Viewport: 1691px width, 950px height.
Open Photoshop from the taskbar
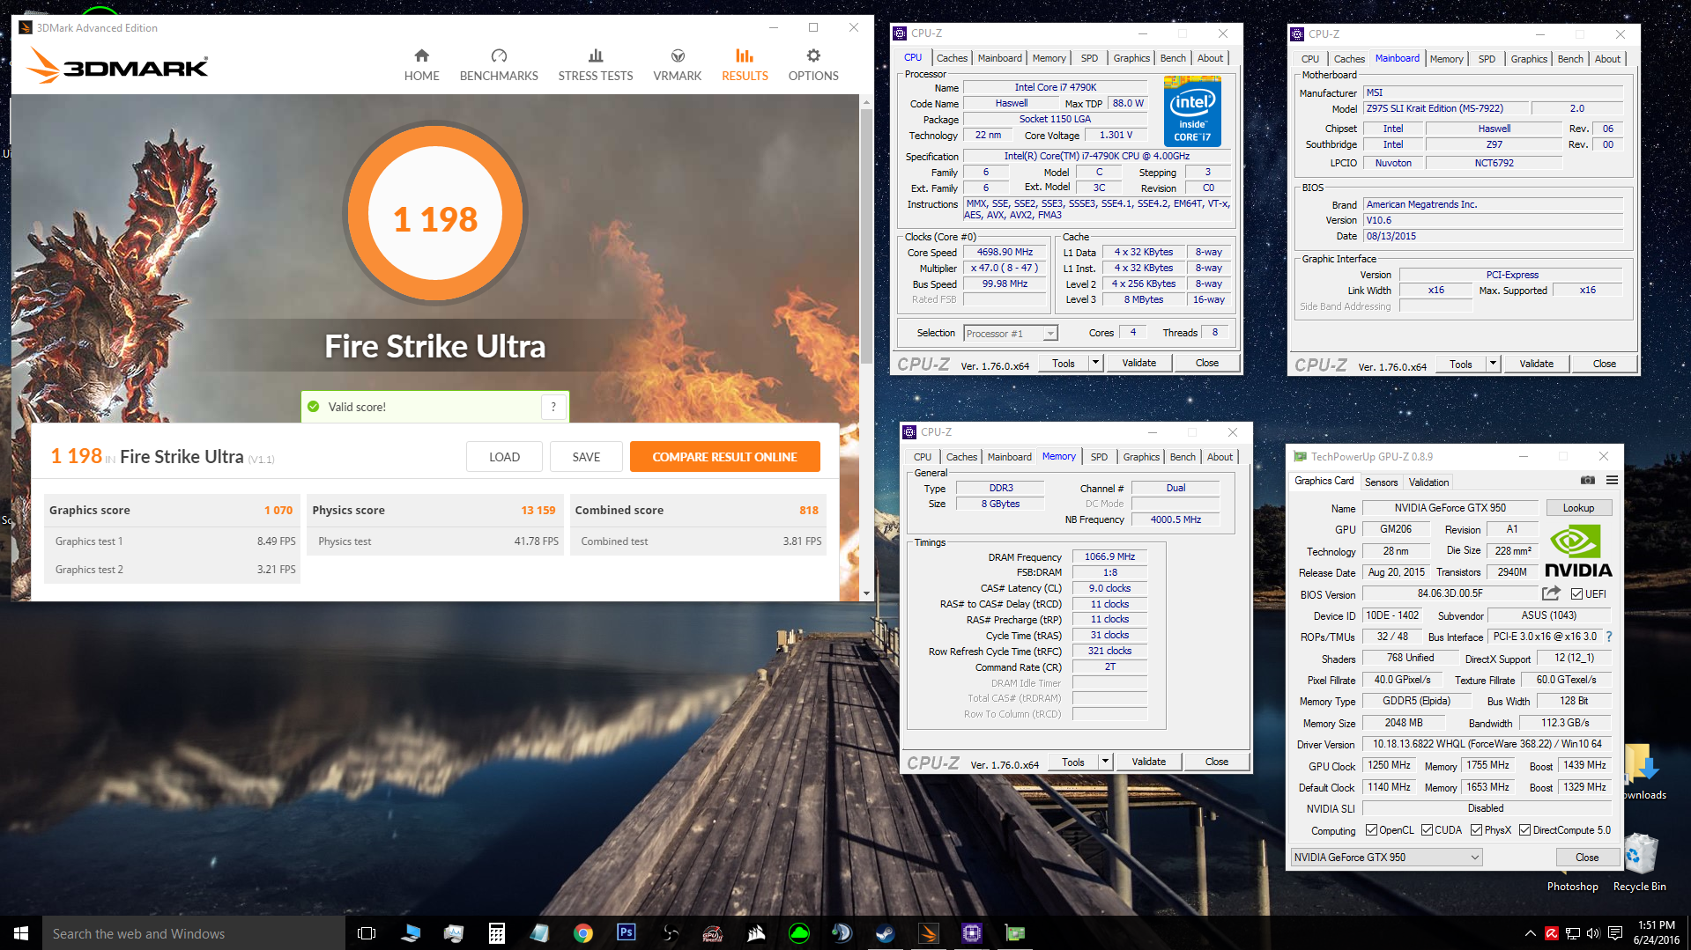tap(627, 933)
